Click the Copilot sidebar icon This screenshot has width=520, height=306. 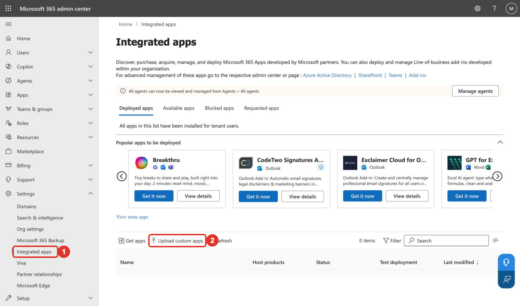click(9, 67)
